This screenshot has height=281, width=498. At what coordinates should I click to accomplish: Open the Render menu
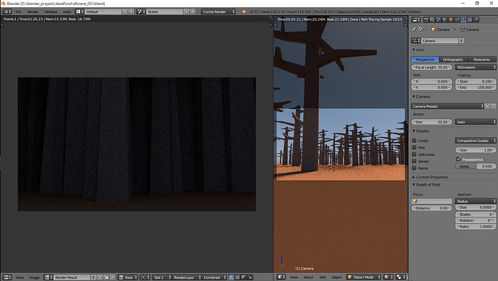[x=32, y=12]
